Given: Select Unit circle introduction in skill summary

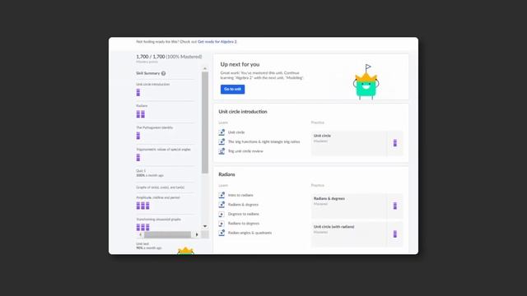Looking at the screenshot, I should click(153, 84).
